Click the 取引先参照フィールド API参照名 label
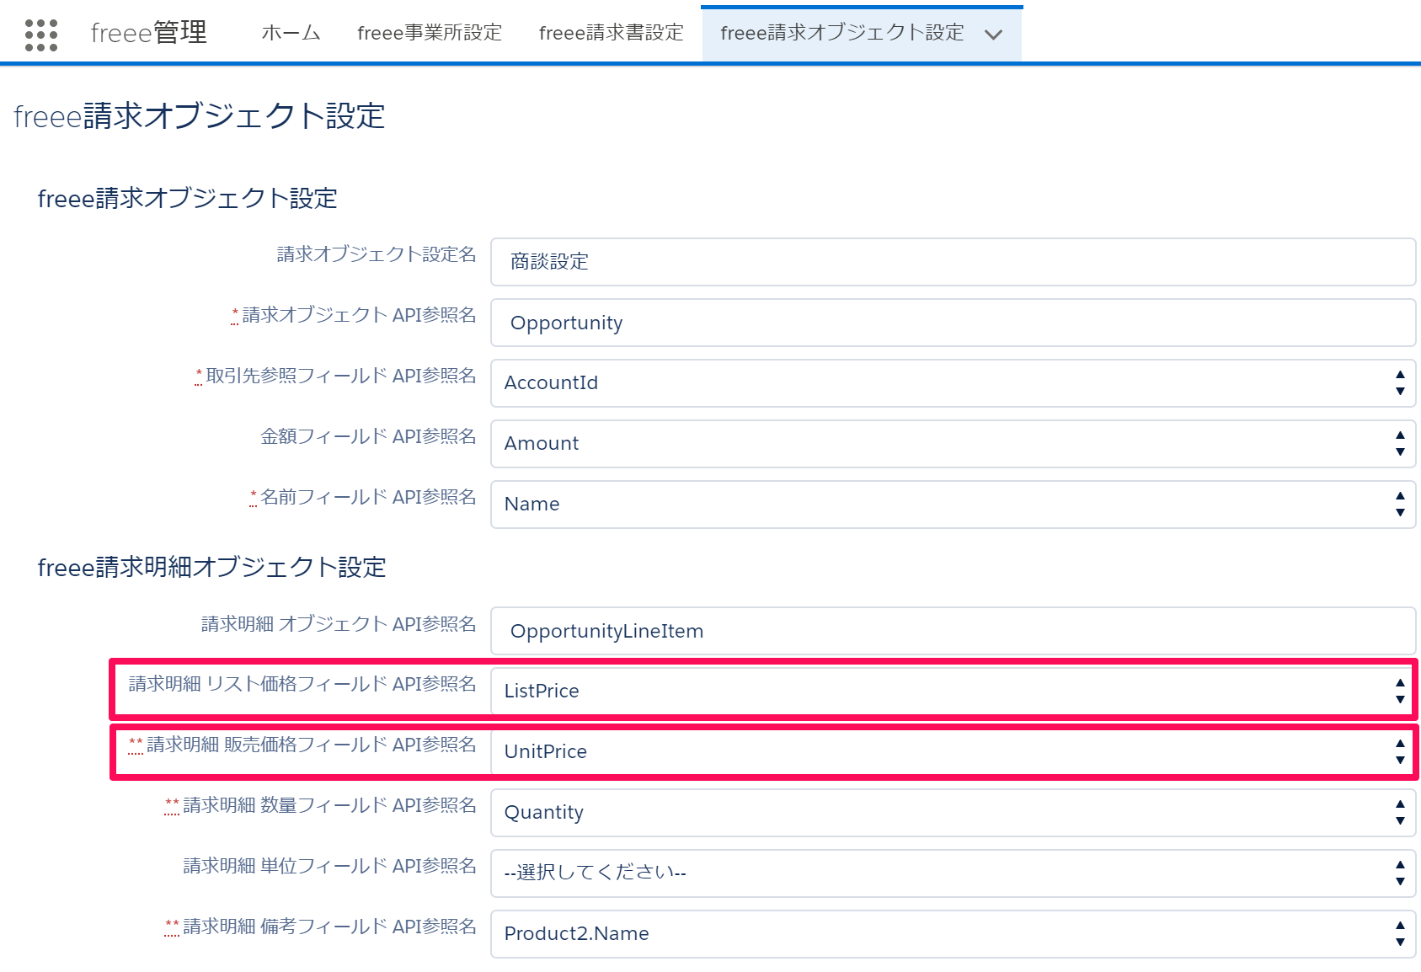1421x972 pixels. pyautogui.click(x=341, y=376)
